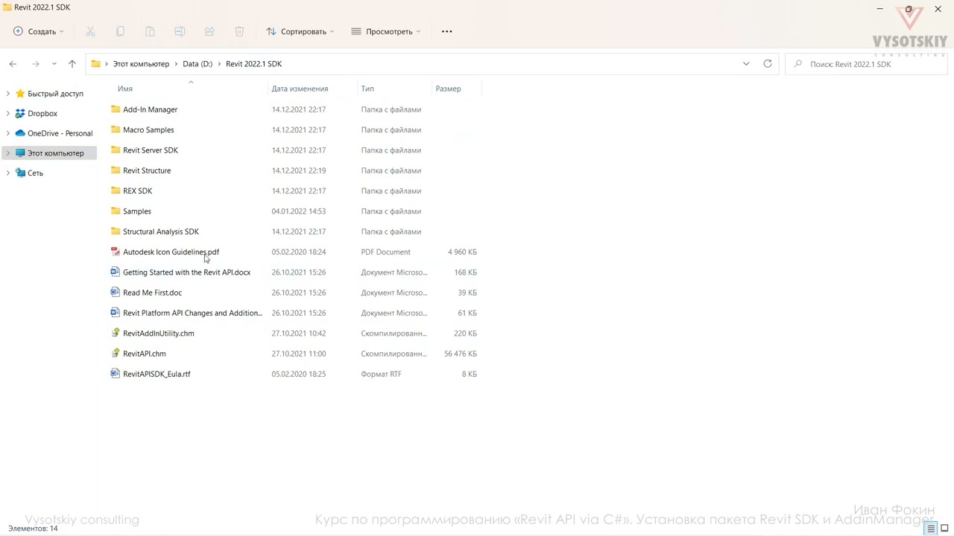Click Data (D:) breadcrumb
The height and width of the screenshot is (536, 954).
(198, 64)
